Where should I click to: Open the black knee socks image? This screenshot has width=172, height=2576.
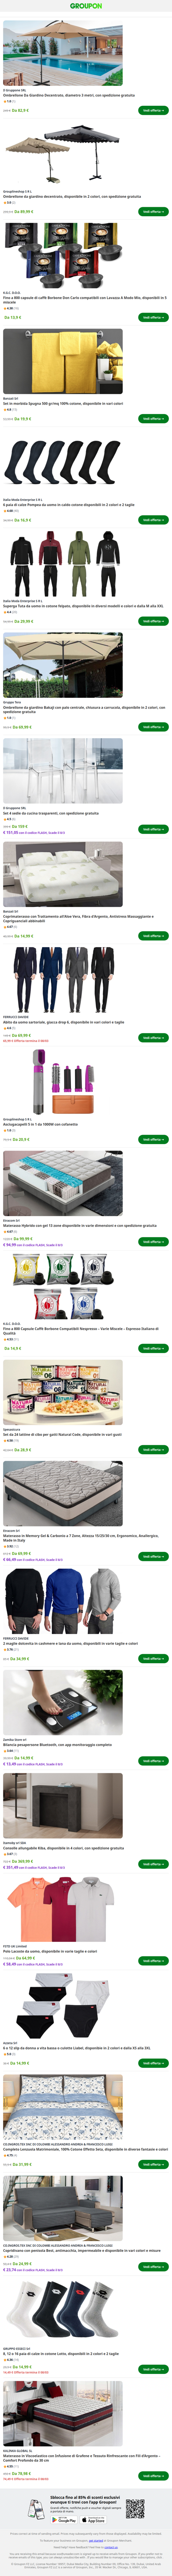63,465
